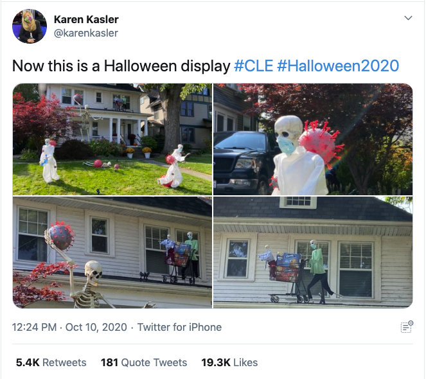Open the front yard skeleton display photo
426x379 pixels.
(x=112, y=139)
